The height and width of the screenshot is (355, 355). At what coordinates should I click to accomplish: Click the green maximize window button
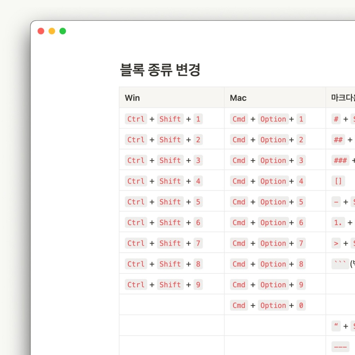(x=63, y=31)
